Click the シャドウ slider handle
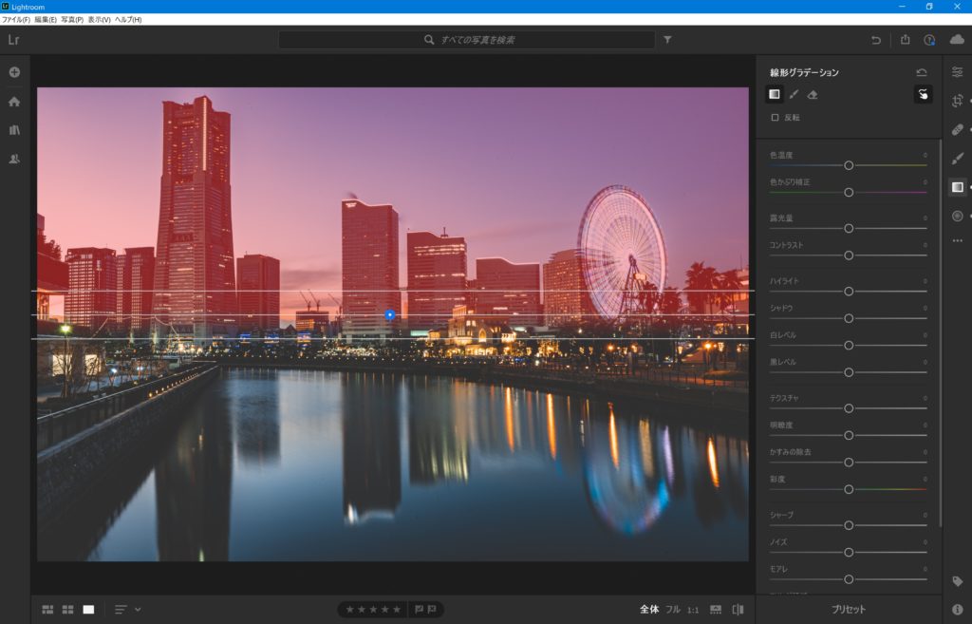 click(x=849, y=319)
